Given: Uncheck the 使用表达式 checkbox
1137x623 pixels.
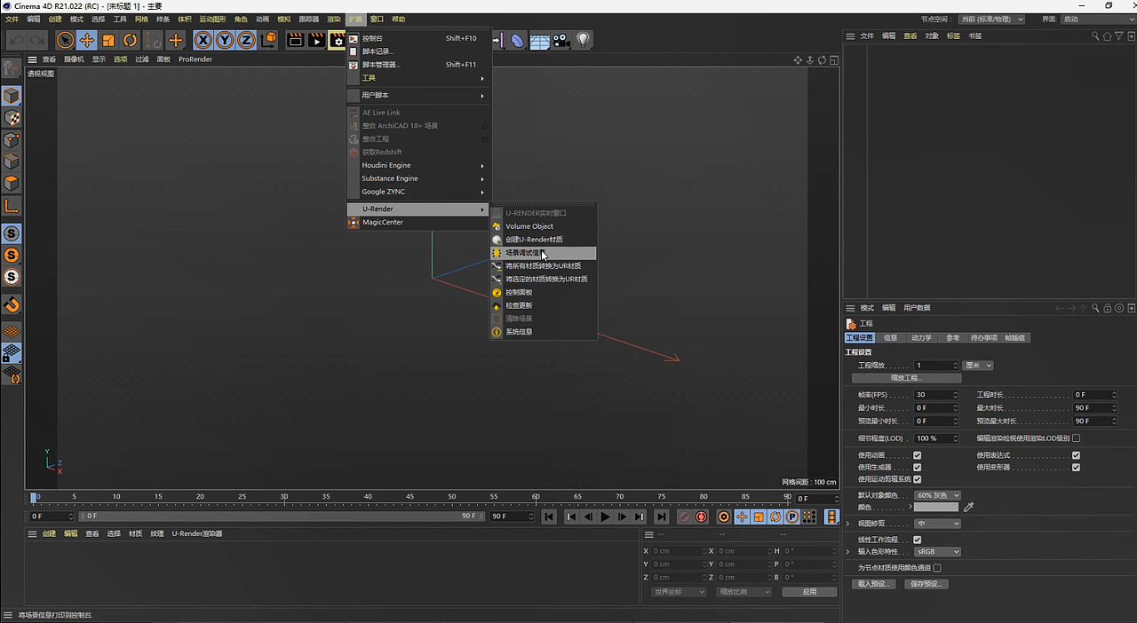Looking at the screenshot, I should (x=1076, y=455).
